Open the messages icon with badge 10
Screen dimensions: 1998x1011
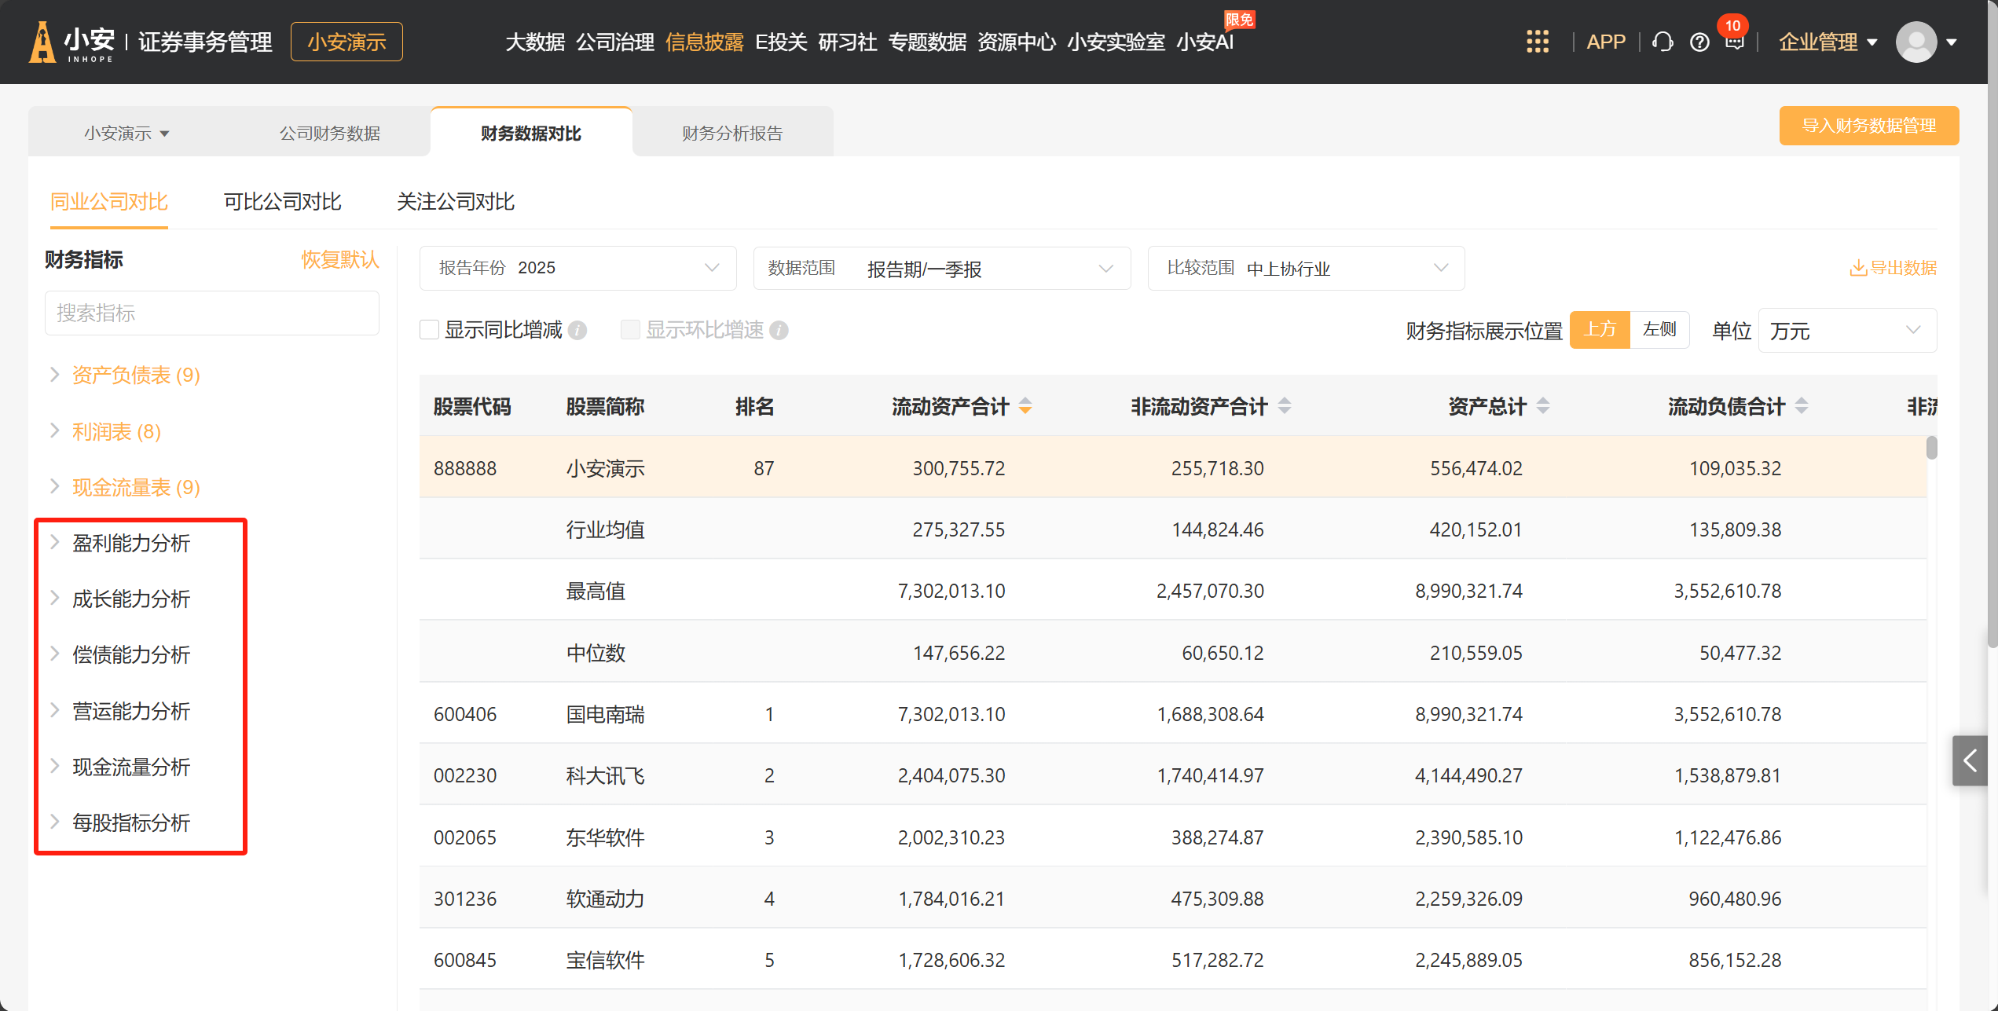coord(1734,42)
